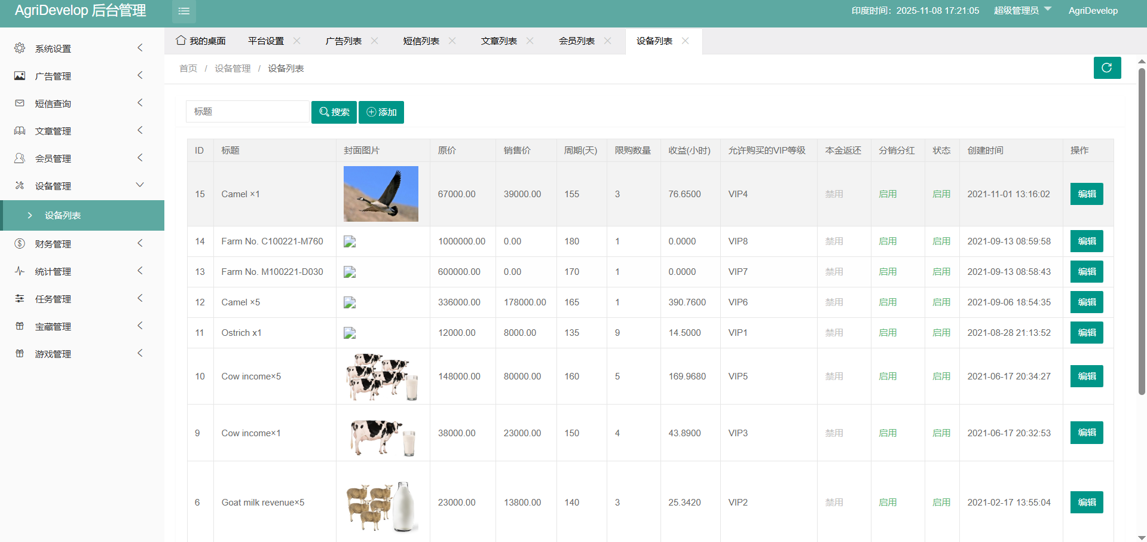Click the Camel ×1 cover image thumbnail
1147x542 pixels.
click(381, 194)
